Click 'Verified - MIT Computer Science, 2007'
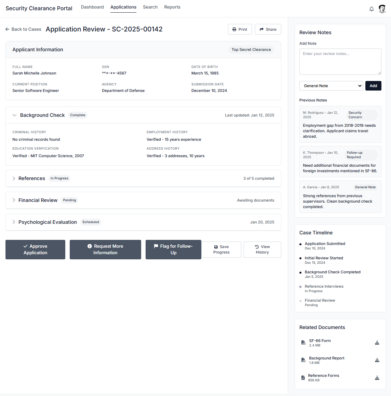391x396 pixels. (48, 156)
